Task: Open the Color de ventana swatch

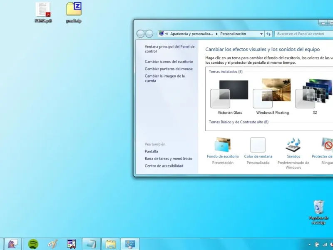Action: (258, 145)
